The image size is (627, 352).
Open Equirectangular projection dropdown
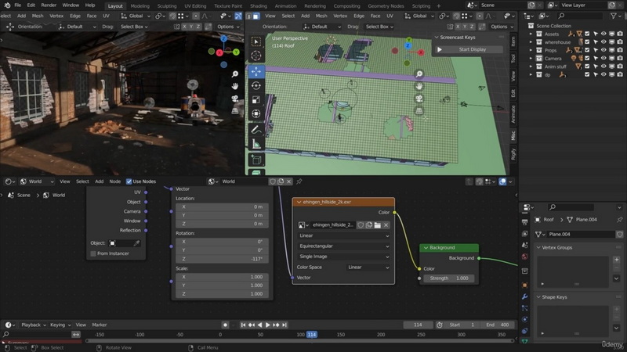click(343, 246)
